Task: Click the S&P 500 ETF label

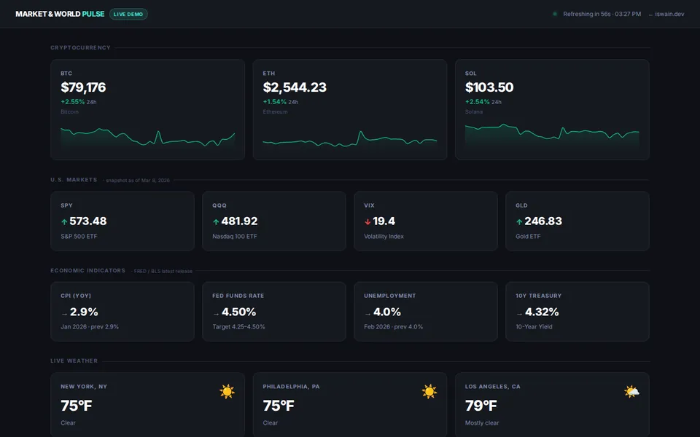Action: point(79,236)
